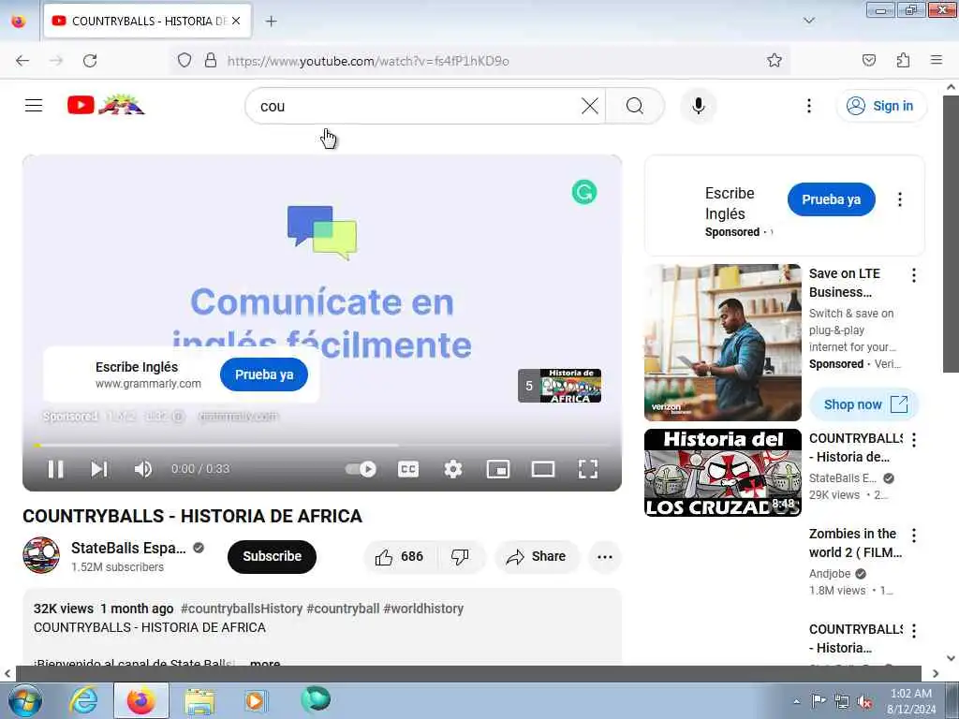This screenshot has height=719, width=959.
Task: Click the Shop now button
Action: (x=864, y=404)
